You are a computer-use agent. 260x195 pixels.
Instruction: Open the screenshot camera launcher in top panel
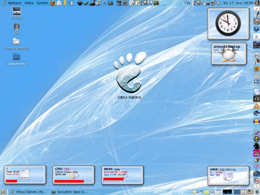(x=110, y=3)
